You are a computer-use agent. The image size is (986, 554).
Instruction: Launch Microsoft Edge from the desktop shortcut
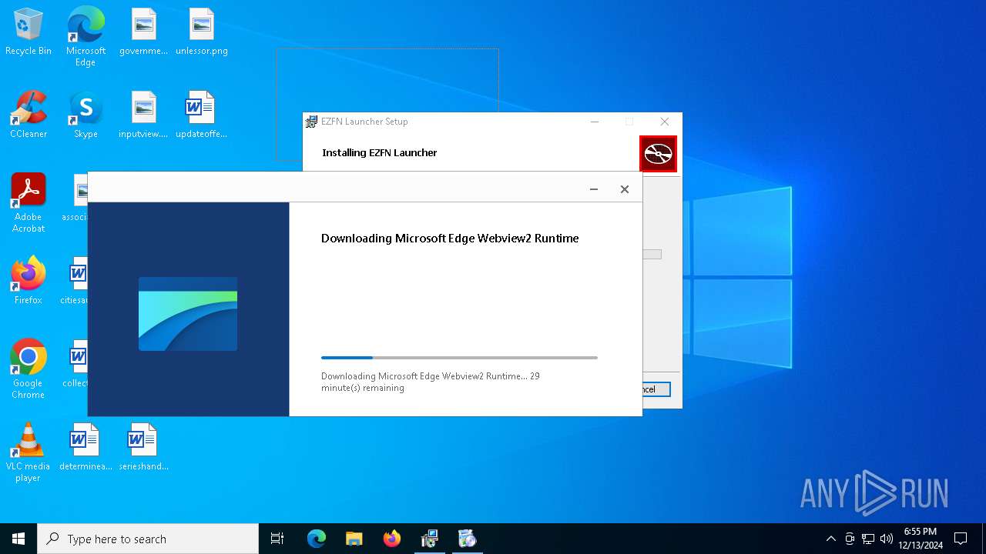(x=86, y=37)
